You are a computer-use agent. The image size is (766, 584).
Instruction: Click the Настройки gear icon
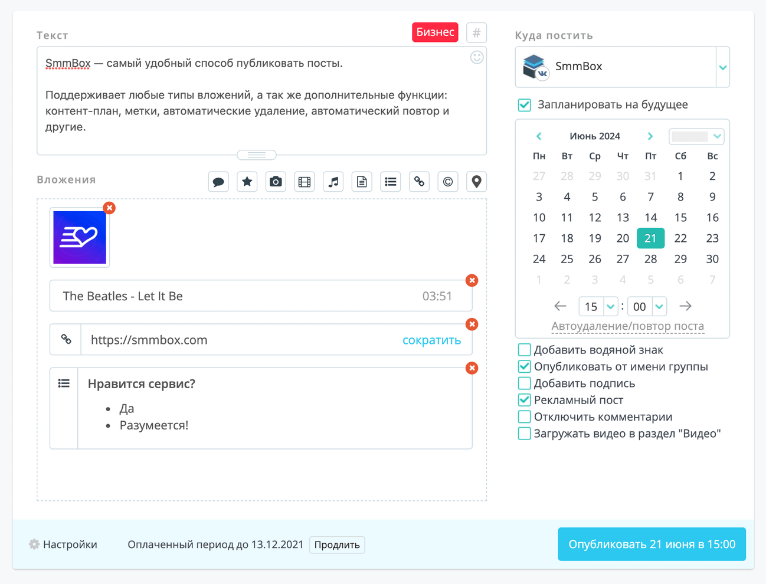pyautogui.click(x=34, y=544)
